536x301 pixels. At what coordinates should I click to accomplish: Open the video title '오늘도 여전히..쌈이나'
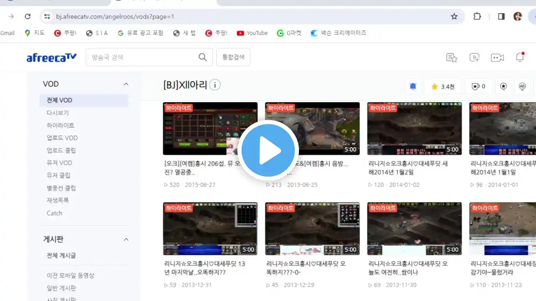tap(408, 268)
